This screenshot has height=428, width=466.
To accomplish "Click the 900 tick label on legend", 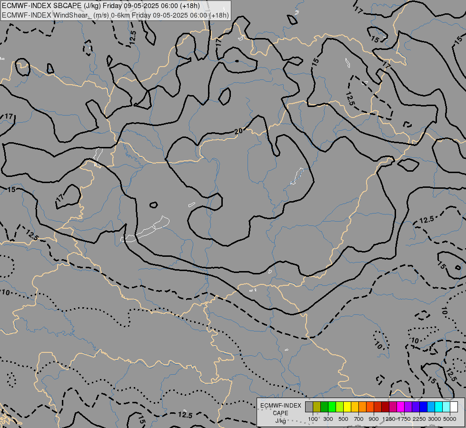I will pyautogui.click(x=374, y=419).
